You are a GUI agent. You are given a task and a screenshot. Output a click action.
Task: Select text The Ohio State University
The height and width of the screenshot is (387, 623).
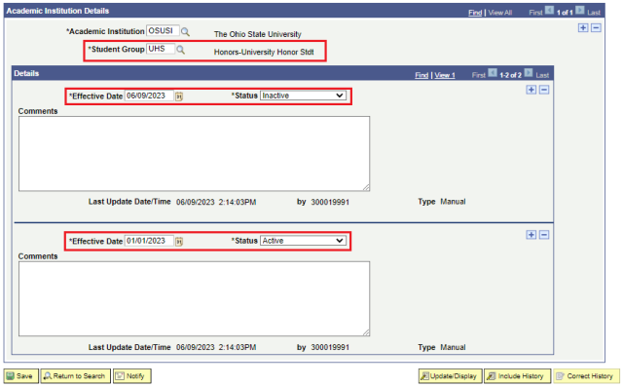[257, 34]
